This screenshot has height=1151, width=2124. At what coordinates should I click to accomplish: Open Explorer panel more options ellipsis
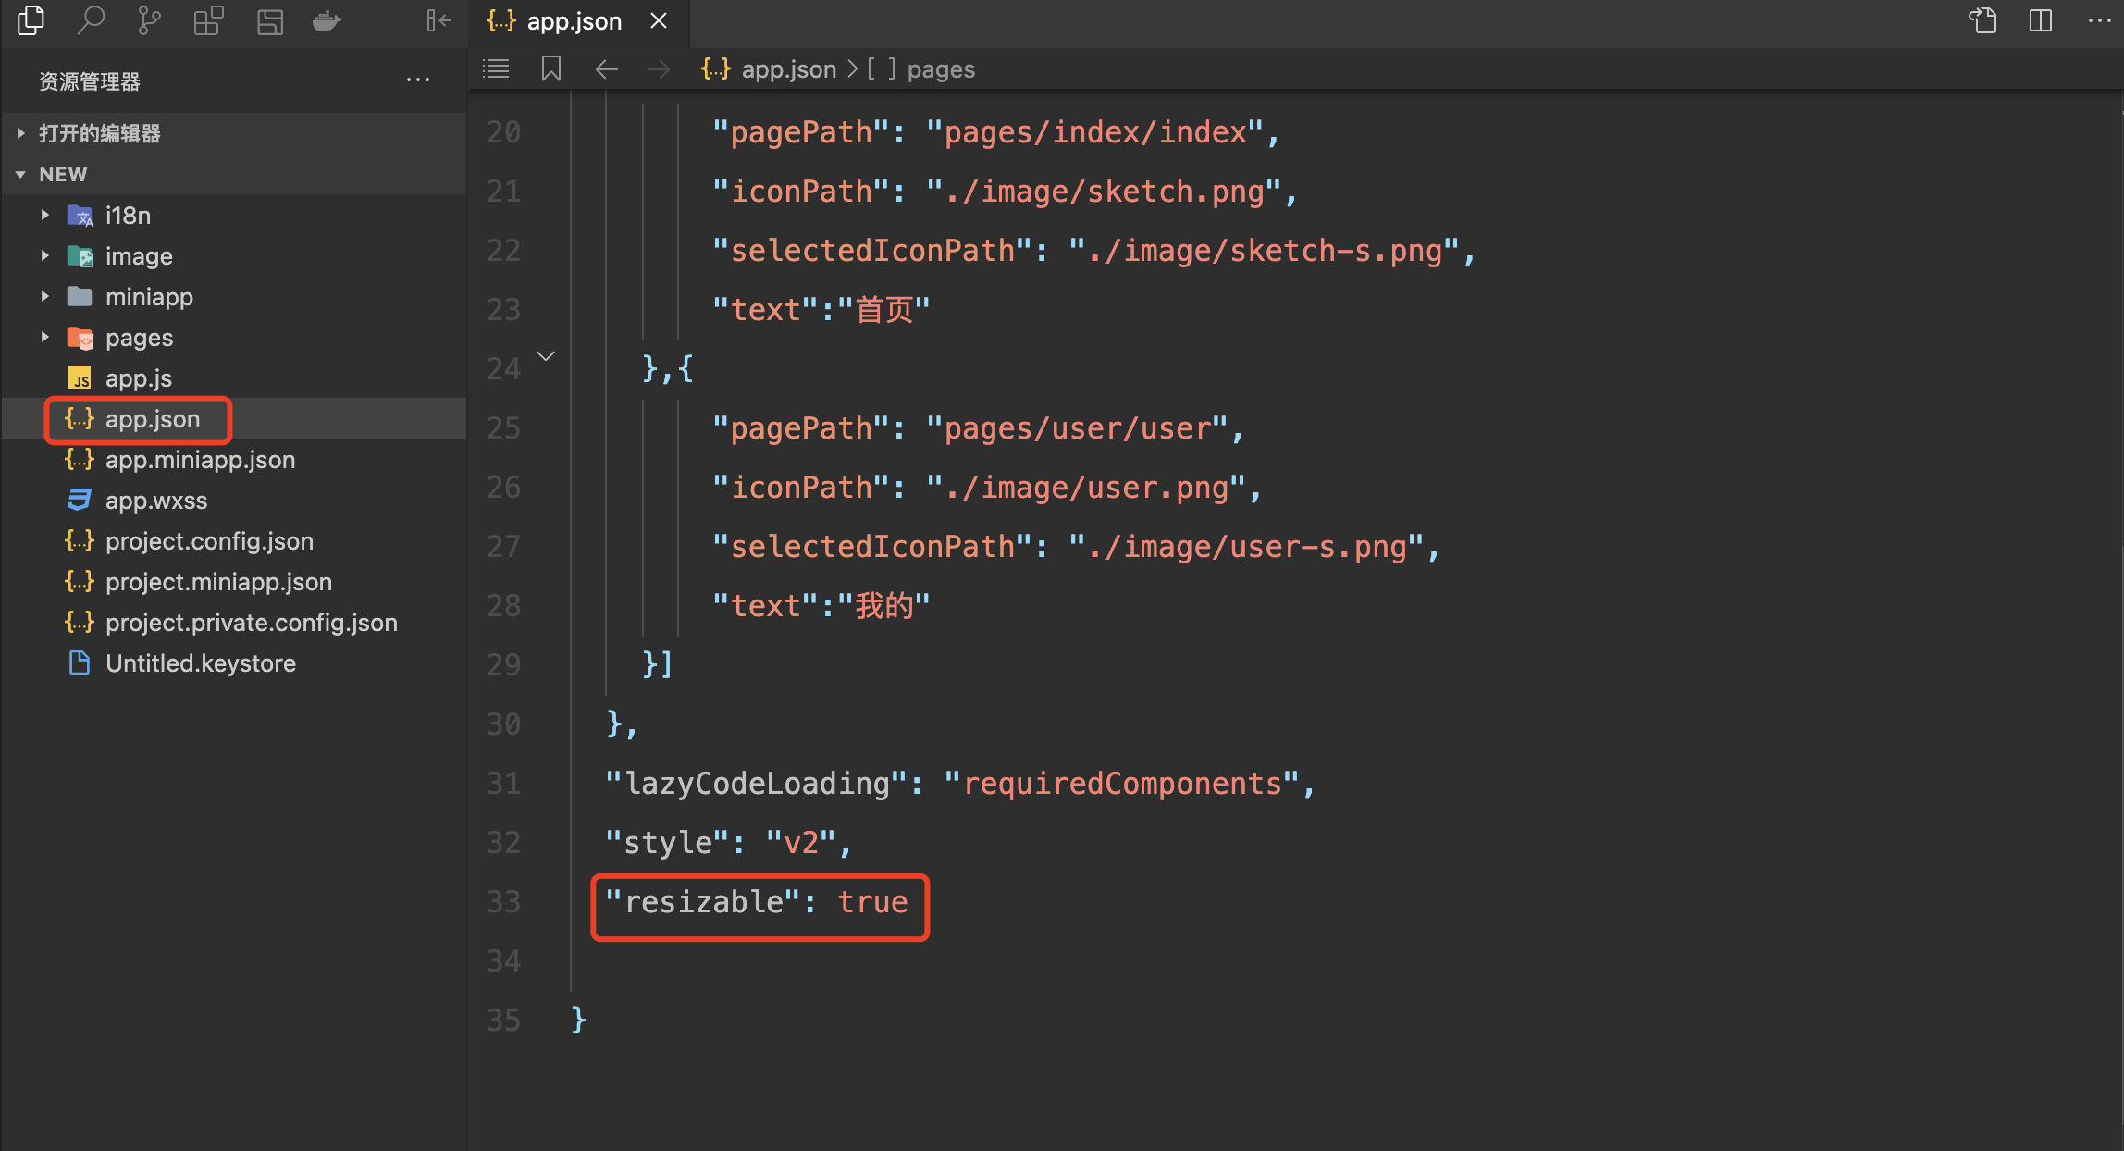(x=418, y=80)
